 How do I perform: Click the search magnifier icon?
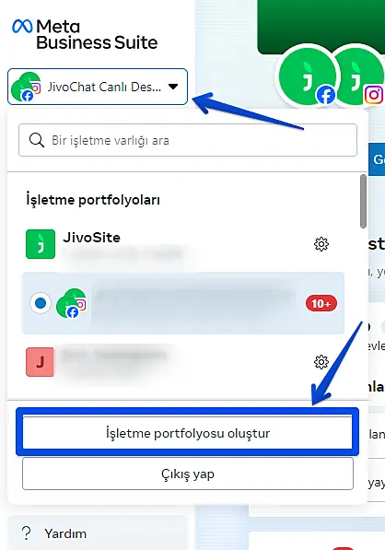tap(37, 140)
